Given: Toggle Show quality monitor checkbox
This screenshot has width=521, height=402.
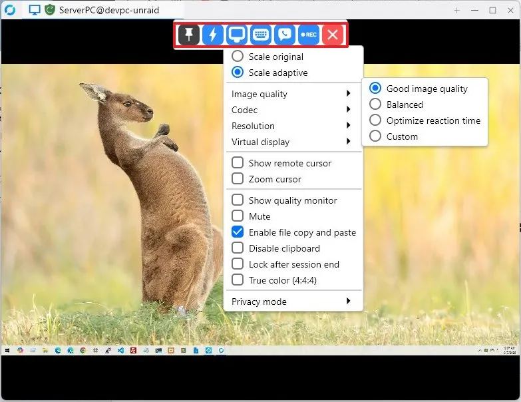Looking at the screenshot, I should click(238, 200).
